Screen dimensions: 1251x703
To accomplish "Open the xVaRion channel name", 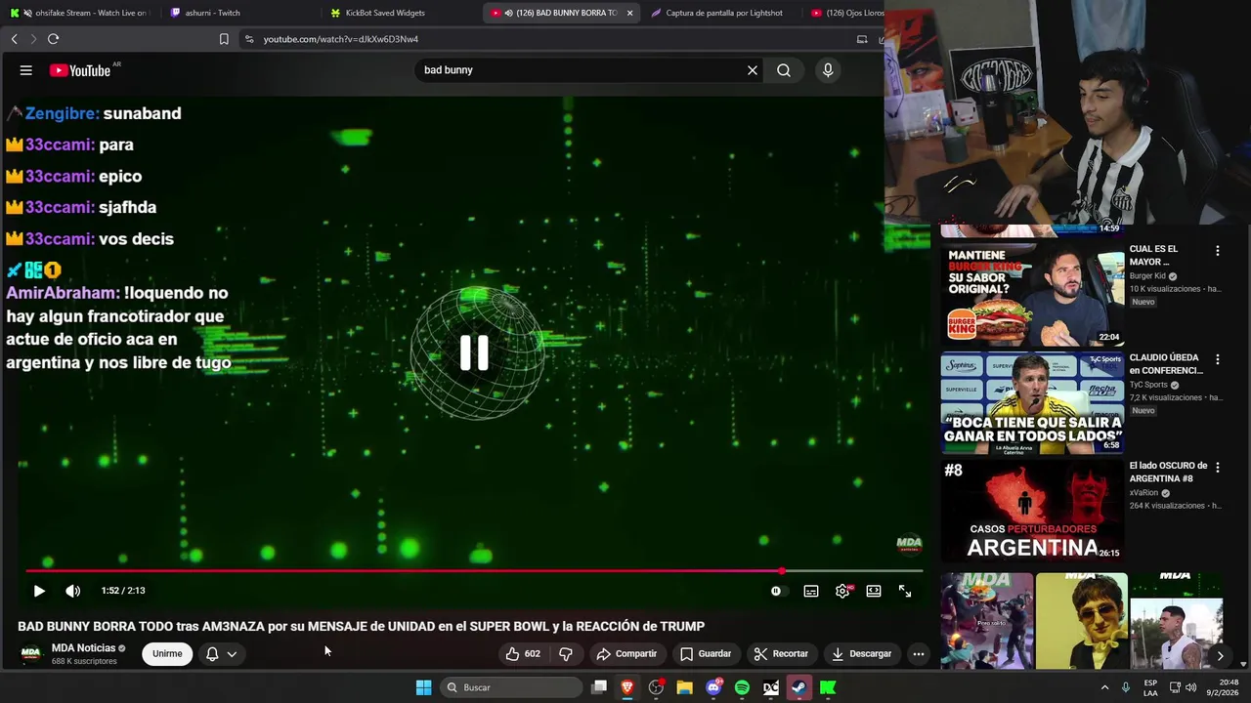I will [1143, 493].
